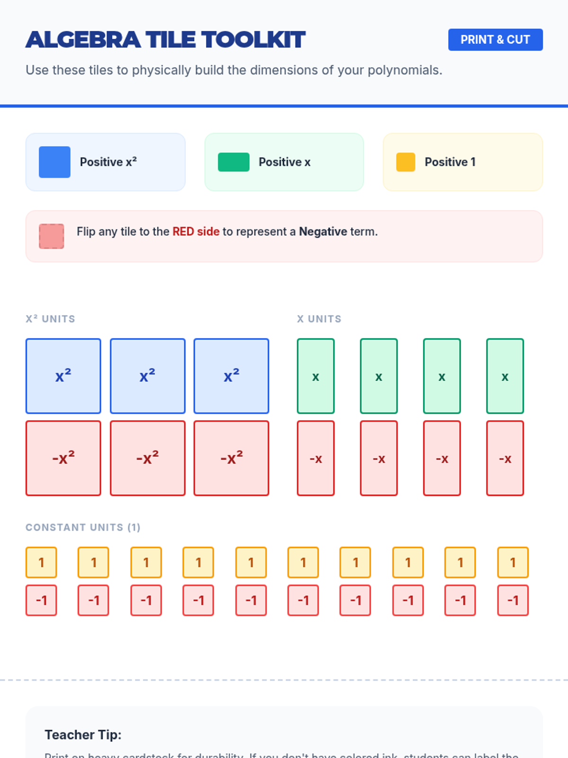The width and height of the screenshot is (568, 758).
Task: Pick the third blue x² tile
Action: tap(231, 376)
